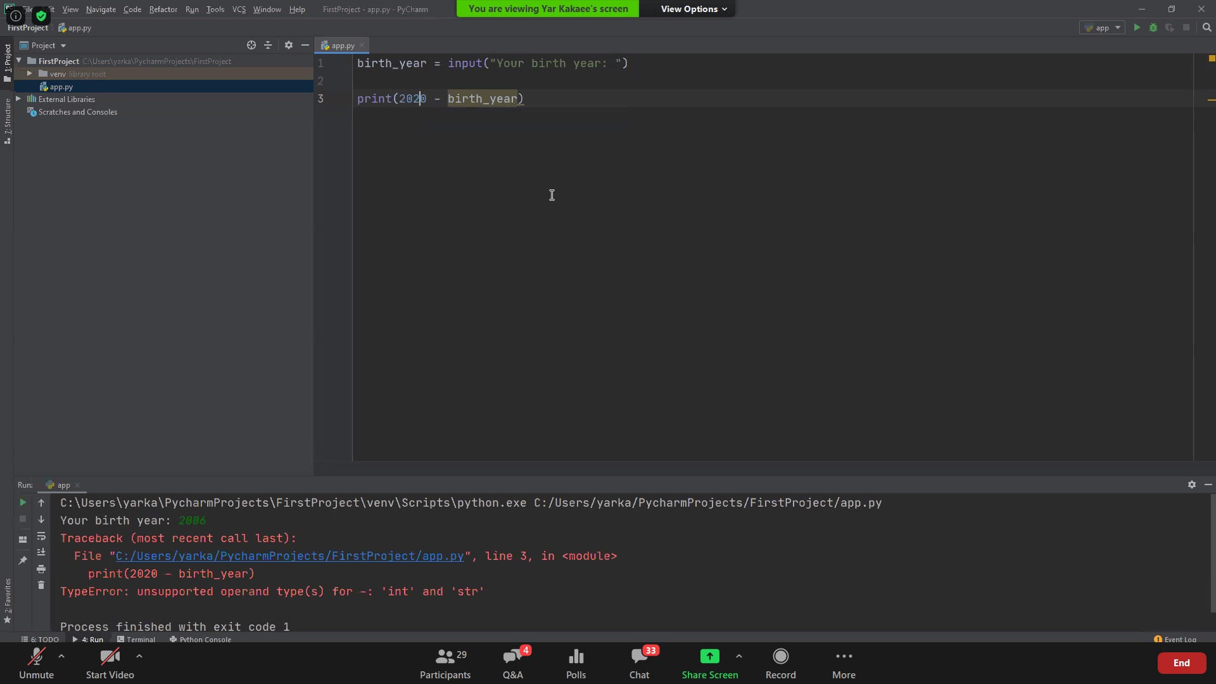Run app with green play icon in toolbar
The height and width of the screenshot is (684, 1216).
click(1137, 28)
